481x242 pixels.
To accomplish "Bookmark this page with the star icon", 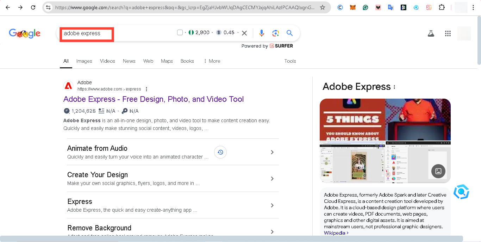I will click(x=323, y=7).
